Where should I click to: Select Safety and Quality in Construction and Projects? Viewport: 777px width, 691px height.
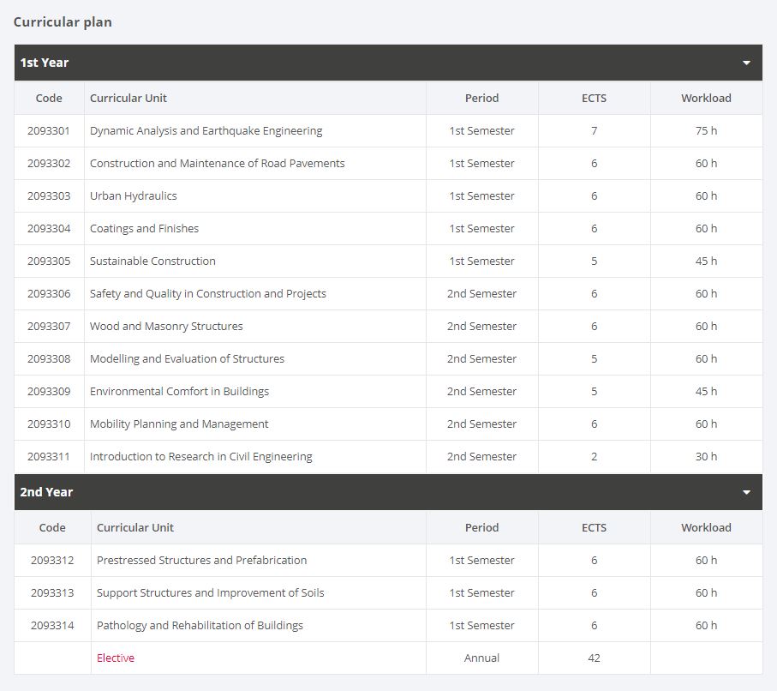[207, 294]
